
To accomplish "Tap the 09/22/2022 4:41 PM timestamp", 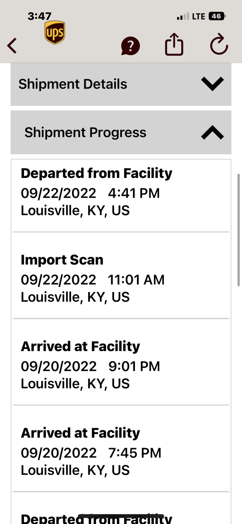I will click(x=90, y=193).
